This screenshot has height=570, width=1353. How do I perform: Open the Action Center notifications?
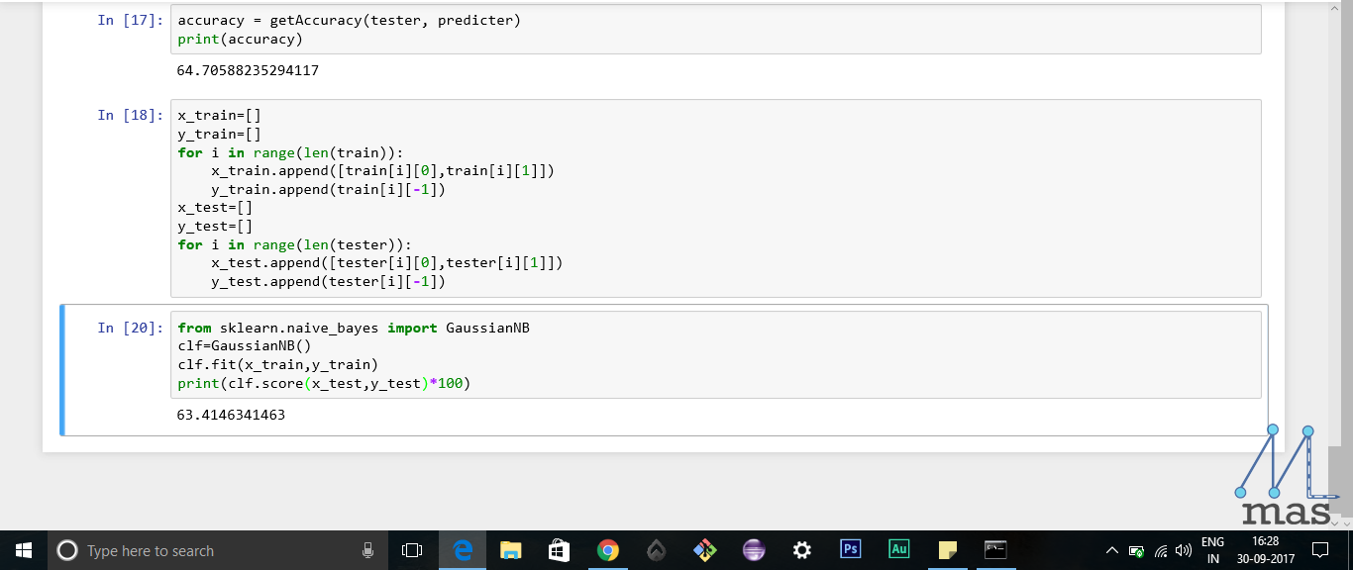[x=1320, y=550]
